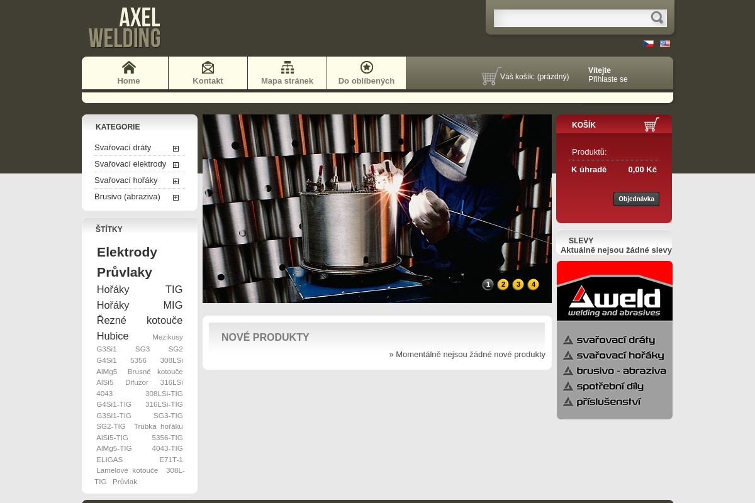Select the Czech flag language option

(649, 44)
